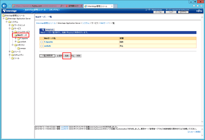The height and width of the screenshot is (140, 205).
Task: Click the セキュリティ folder icon
Action: (x=13, y=55)
